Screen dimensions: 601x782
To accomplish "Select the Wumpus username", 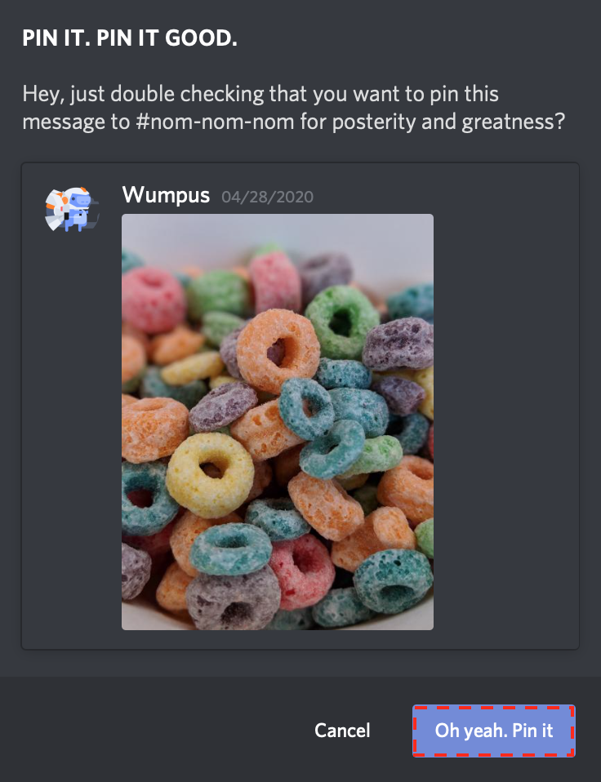I will 166,195.
